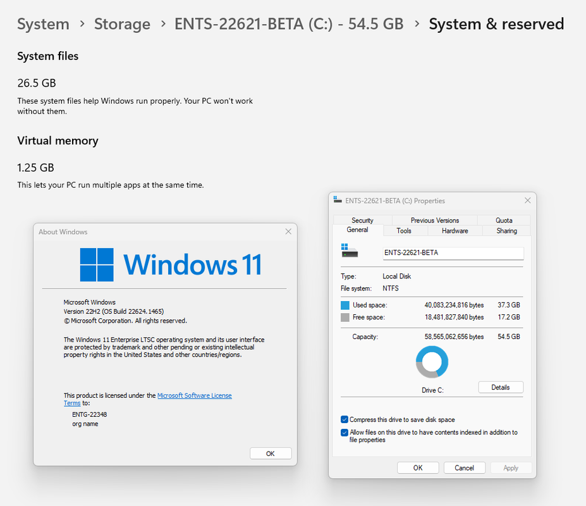Screen dimensions: 586x506
Task: Click the Local Disk type value
Action: pos(396,276)
